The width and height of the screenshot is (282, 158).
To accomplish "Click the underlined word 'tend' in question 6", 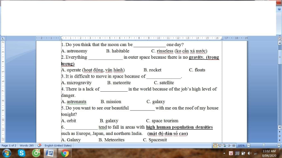I will pyautogui.click(x=103, y=127).
